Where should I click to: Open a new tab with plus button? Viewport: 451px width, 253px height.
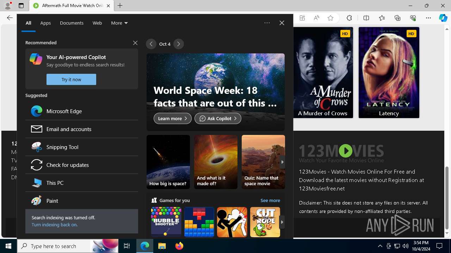pos(120,6)
